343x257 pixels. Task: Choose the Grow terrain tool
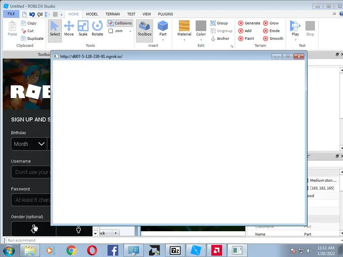pyautogui.click(x=271, y=23)
